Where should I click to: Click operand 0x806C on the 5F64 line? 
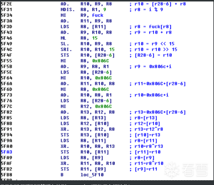104,78
